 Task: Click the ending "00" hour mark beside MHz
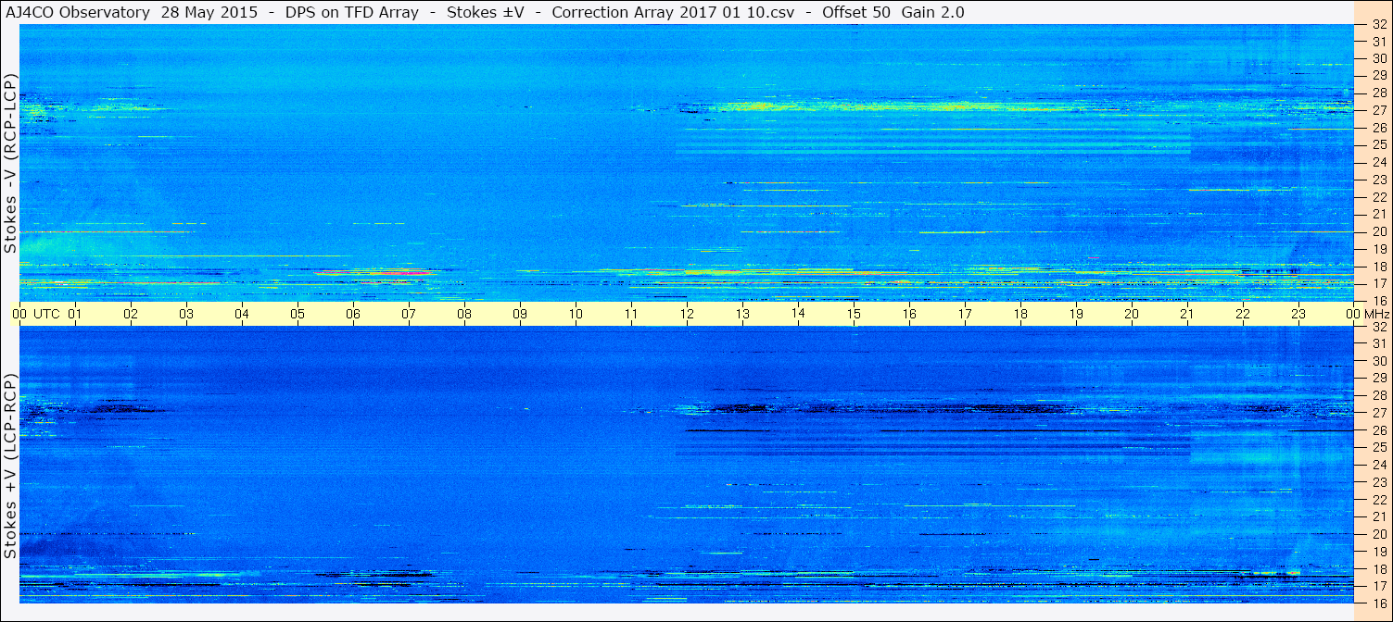[x=1353, y=314]
